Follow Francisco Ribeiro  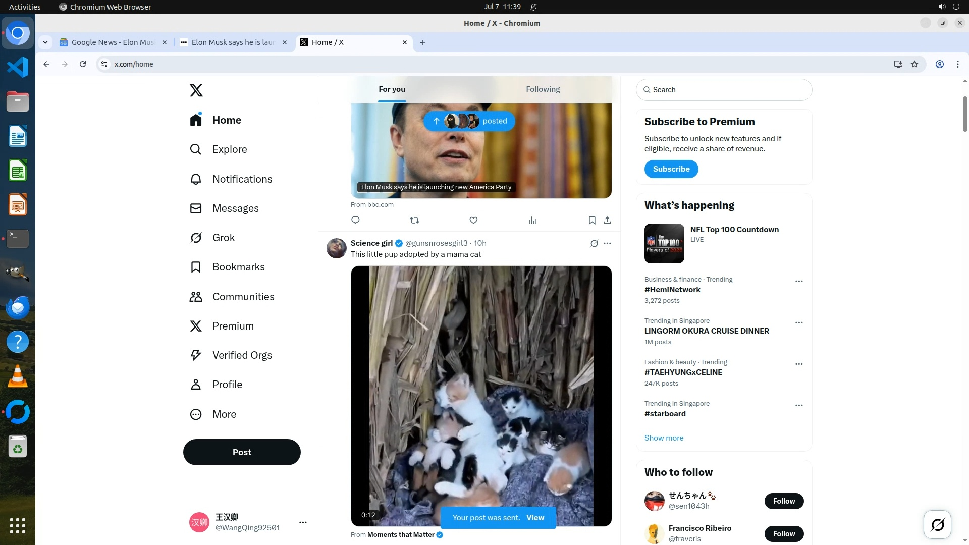(784, 534)
